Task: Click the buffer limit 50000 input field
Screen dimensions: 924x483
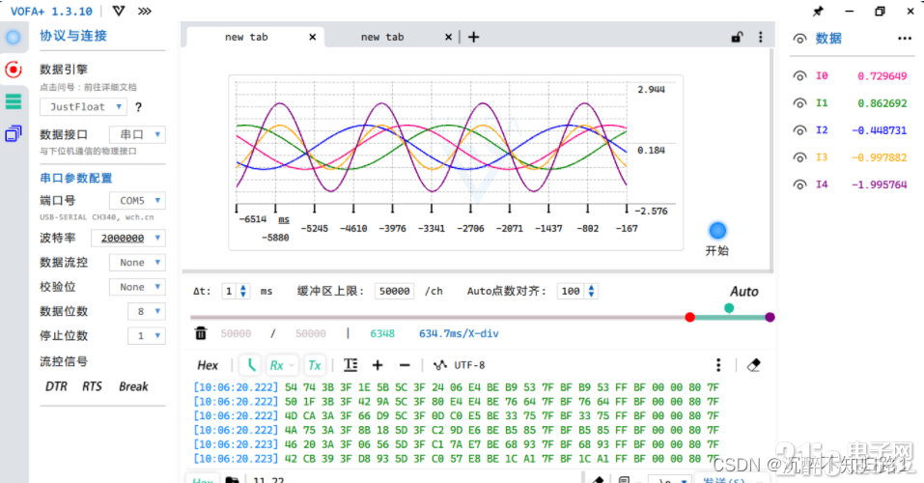Action: coord(394,292)
